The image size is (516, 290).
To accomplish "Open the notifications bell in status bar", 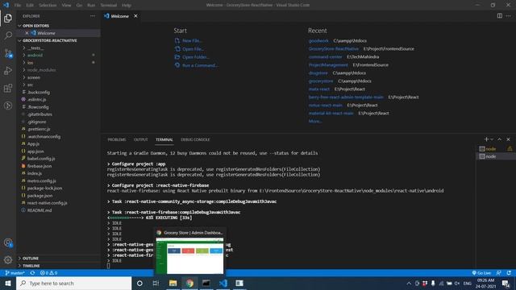I will (x=509, y=273).
